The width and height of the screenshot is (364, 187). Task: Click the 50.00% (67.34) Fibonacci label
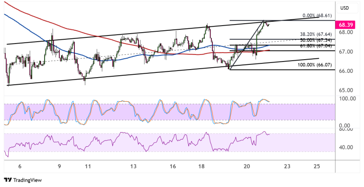[x=316, y=40]
